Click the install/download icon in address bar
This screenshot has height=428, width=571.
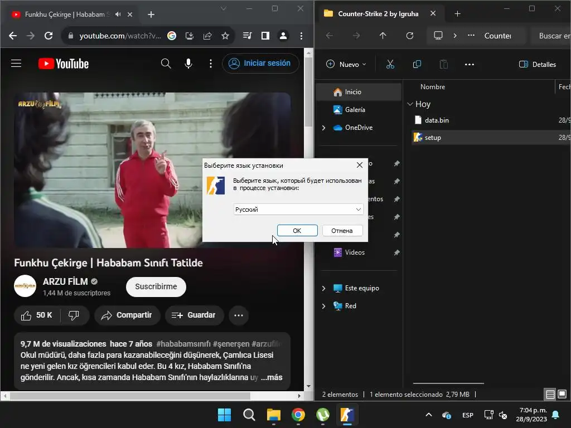point(190,36)
